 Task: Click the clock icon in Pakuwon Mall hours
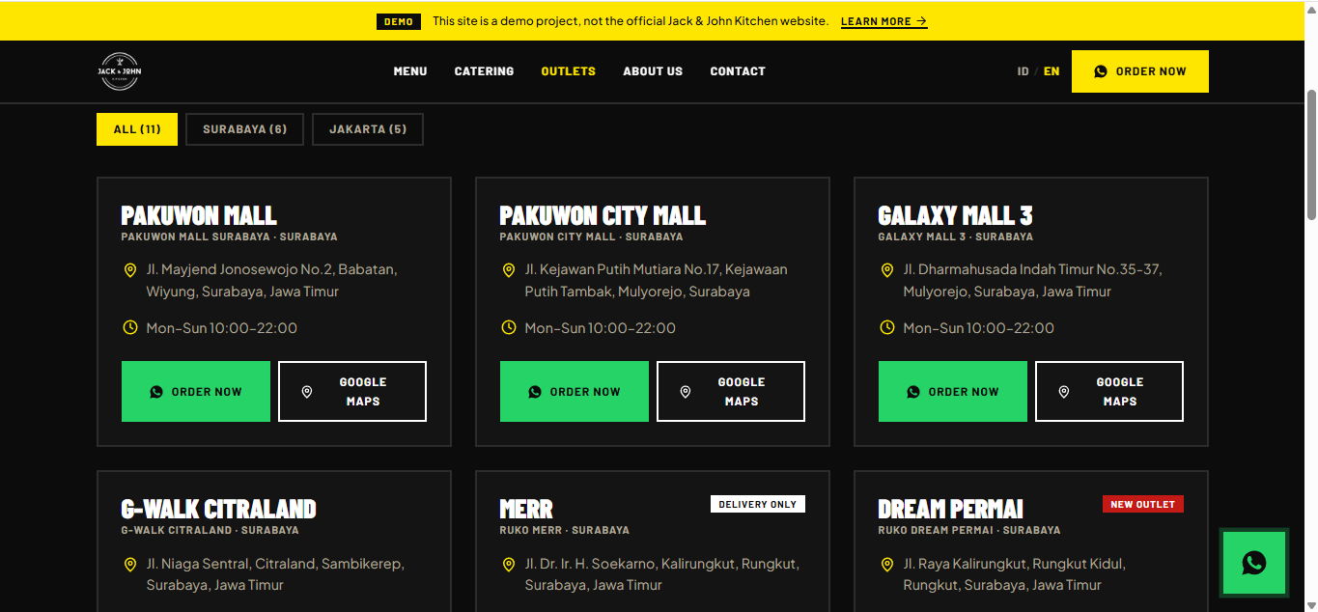(x=130, y=328)
